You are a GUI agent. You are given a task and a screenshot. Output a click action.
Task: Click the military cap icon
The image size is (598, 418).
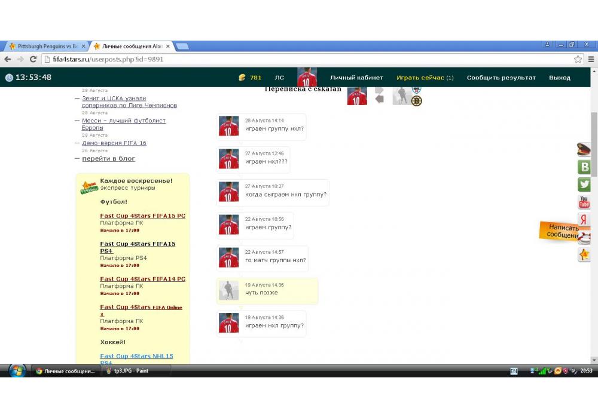pos(584,149)
